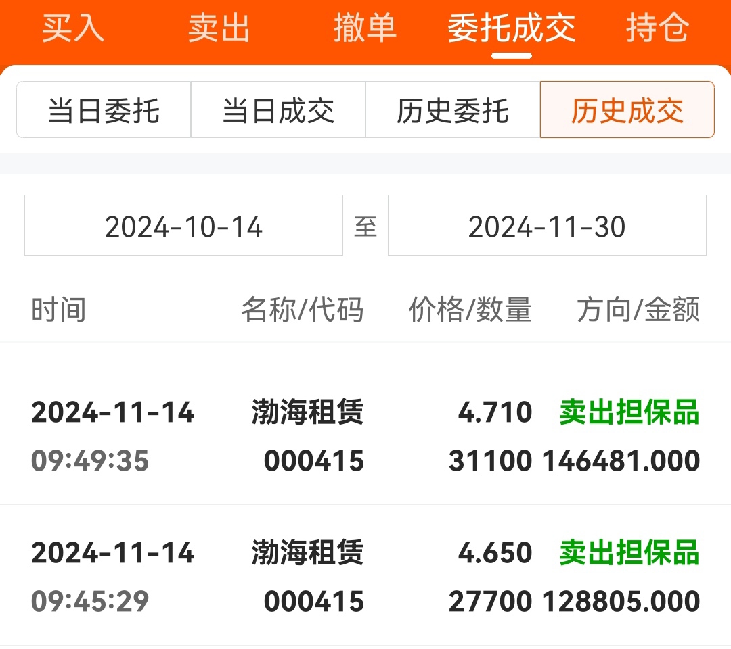This screenshot has height=649, width=731.
Task: Click the 时间 column header
Action: click(59, 310)
